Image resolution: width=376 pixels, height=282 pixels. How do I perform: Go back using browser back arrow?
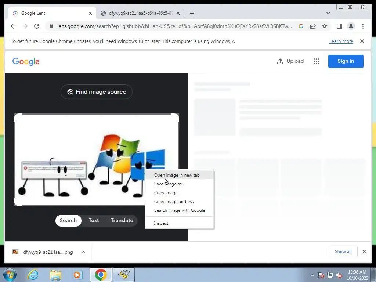point(13,26)
